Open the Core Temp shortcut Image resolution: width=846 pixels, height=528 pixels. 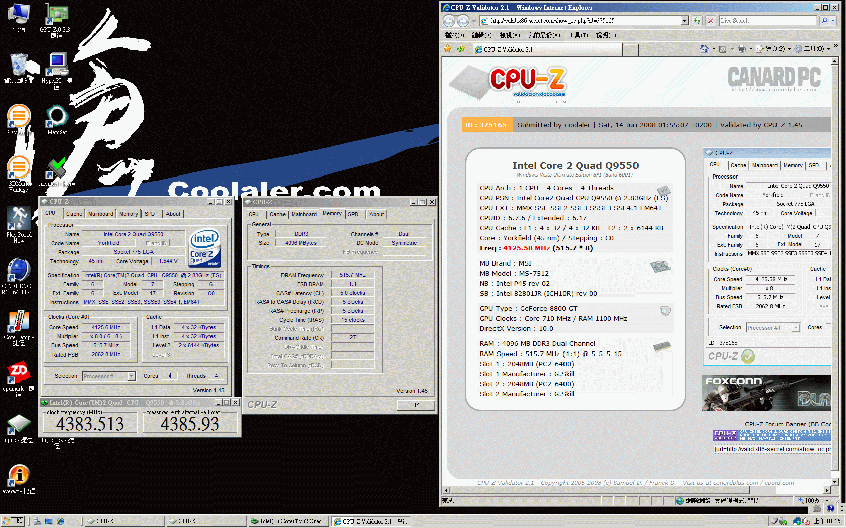19,328
